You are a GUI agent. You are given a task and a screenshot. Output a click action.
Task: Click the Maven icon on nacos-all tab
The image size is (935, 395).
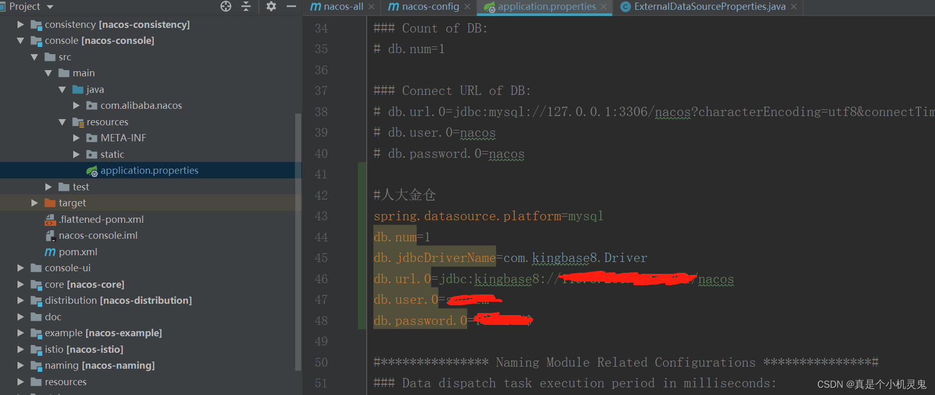pyautogui.click(x=316, y=7)
